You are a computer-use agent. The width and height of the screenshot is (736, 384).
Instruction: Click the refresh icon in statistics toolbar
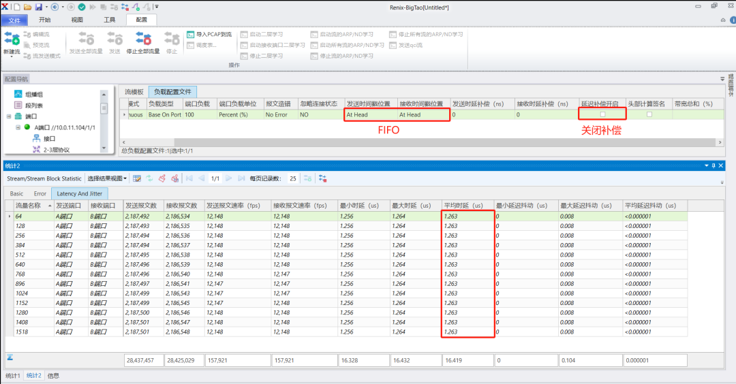click(x=149, y=178)
